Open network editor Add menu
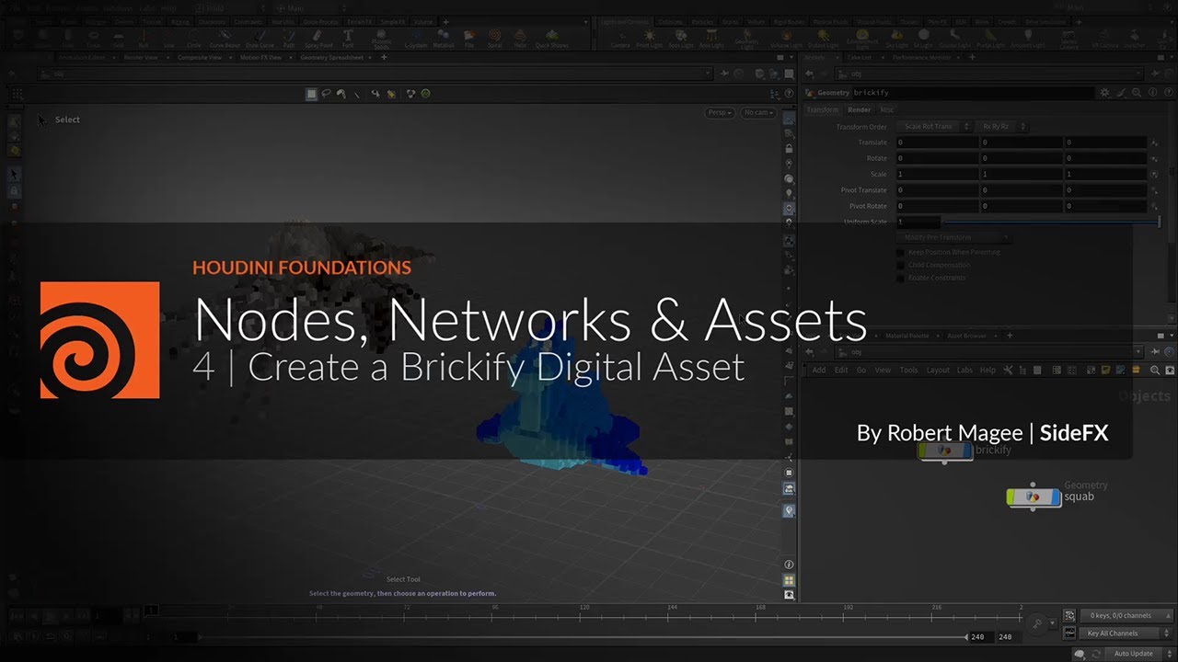Screen dimensions: 1178x662 819,370
